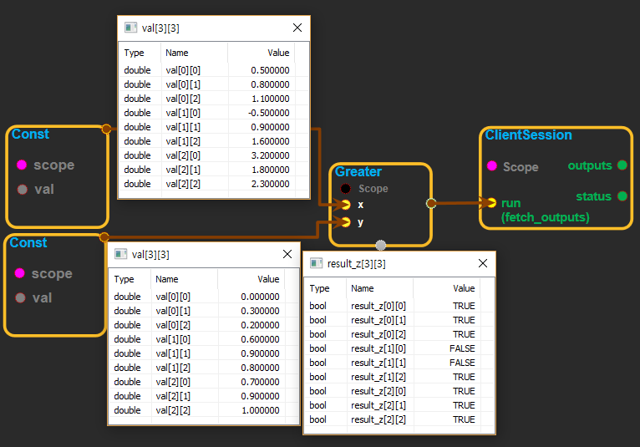Image resolution: width=640 pixels, height=447 pixels.
Task: Click the y input port on Greater node
Action: point(345,222)
